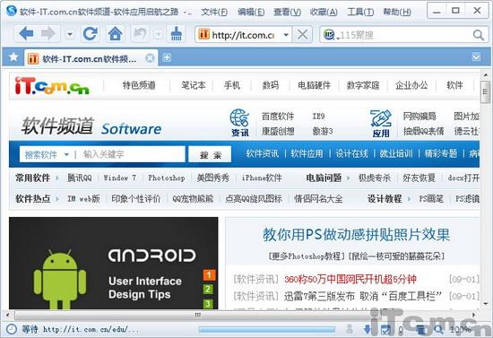Click the broom clean-up icon
The height and width of the screenshot is (338, 493).
coord(176,34)
